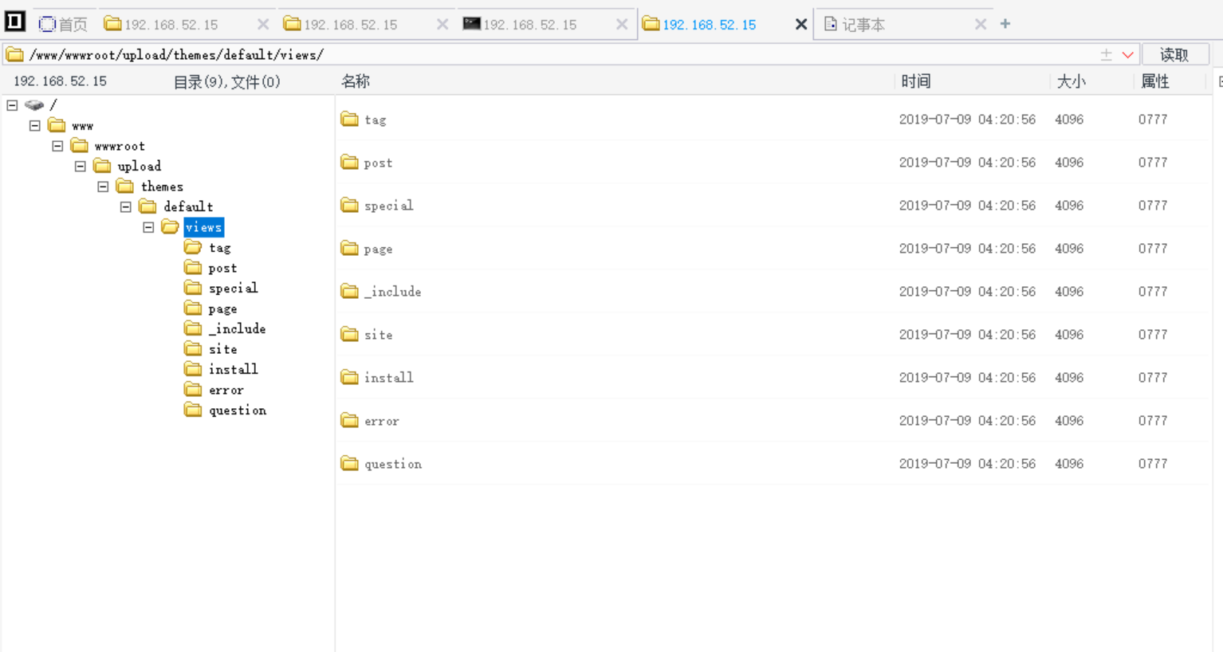1223x652 pixels.
Task: Sort by the 名称 column header
Action: (x=356, y=81)
